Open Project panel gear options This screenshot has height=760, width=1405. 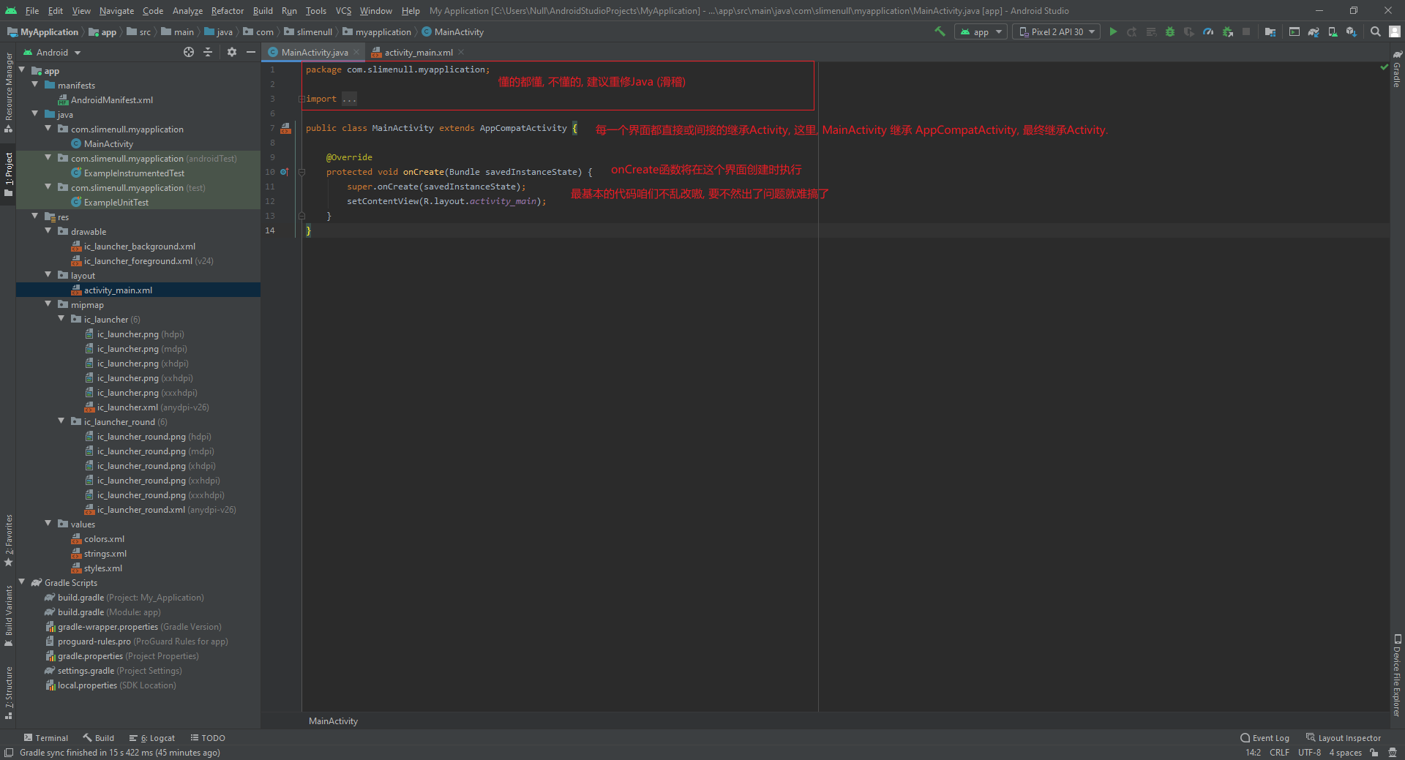[x=232, y=52]
